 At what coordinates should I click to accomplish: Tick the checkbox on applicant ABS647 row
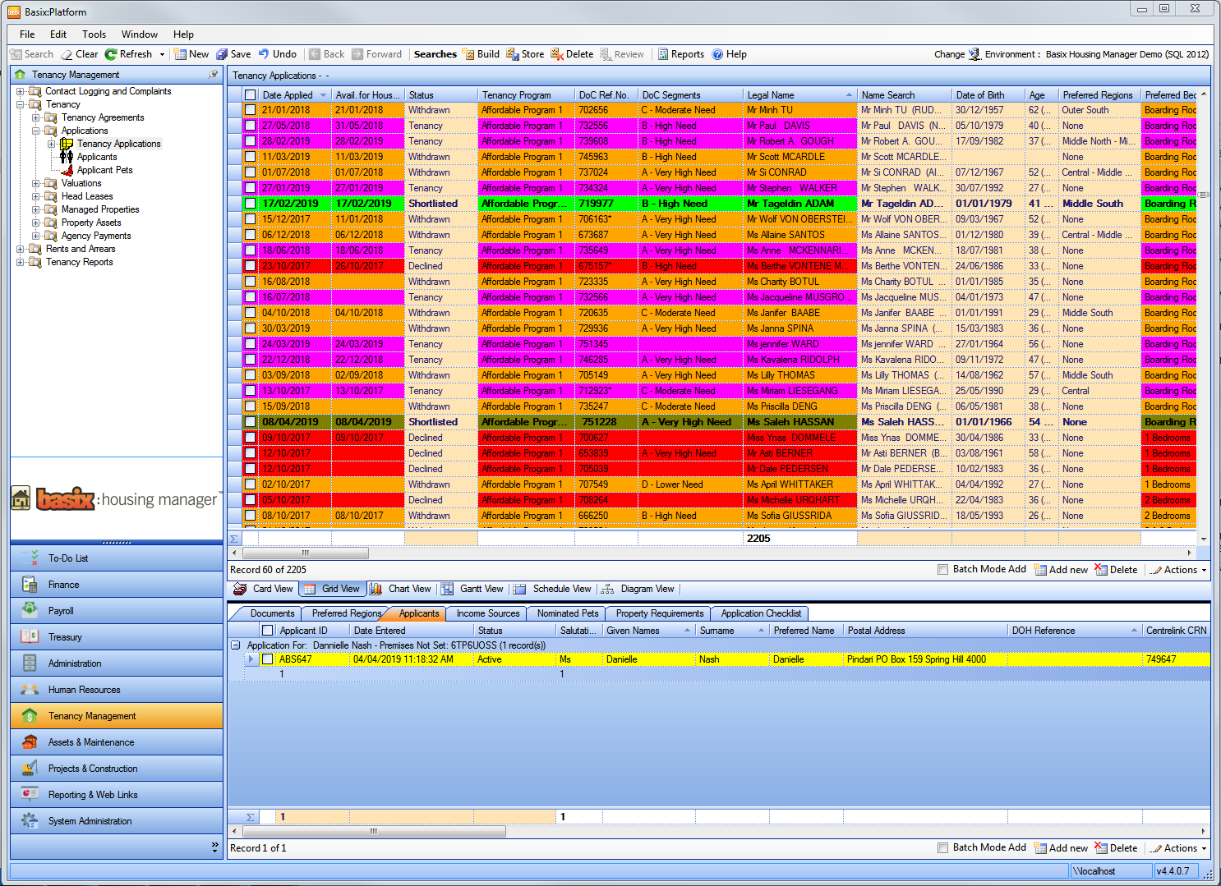click(268, 659)
